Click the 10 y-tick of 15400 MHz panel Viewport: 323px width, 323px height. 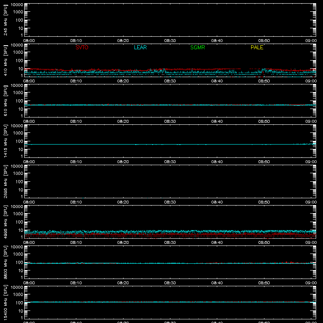[21, 311]
